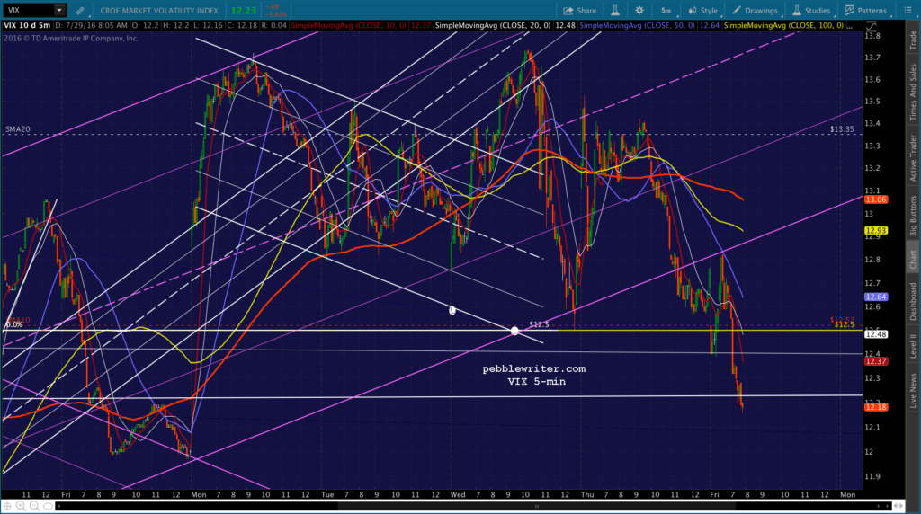
Task: Click the horizontal time scrollbar thumb
Action: point(536,506)
